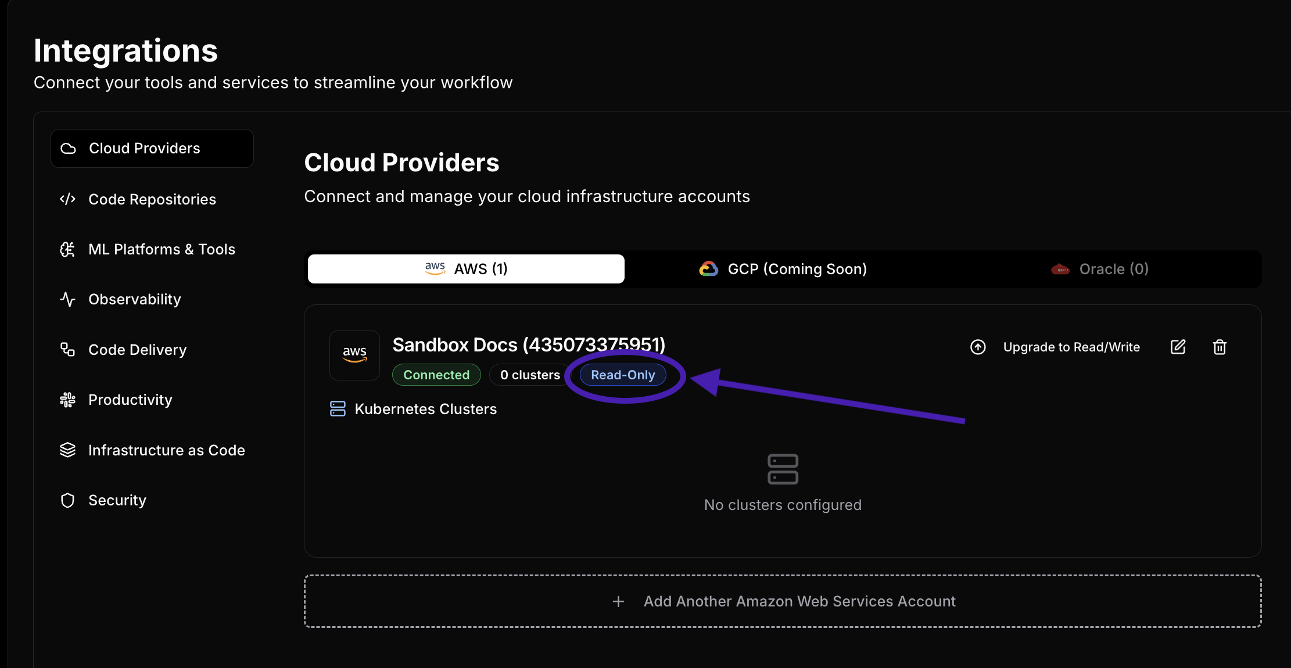
Task: Click the delete trash icon for Sandbox Docs
Action: (1220, 347)
